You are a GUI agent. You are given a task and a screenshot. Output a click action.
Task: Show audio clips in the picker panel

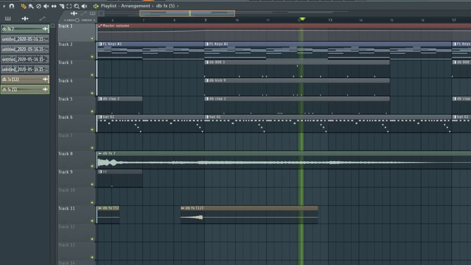(x=25, y=18)
